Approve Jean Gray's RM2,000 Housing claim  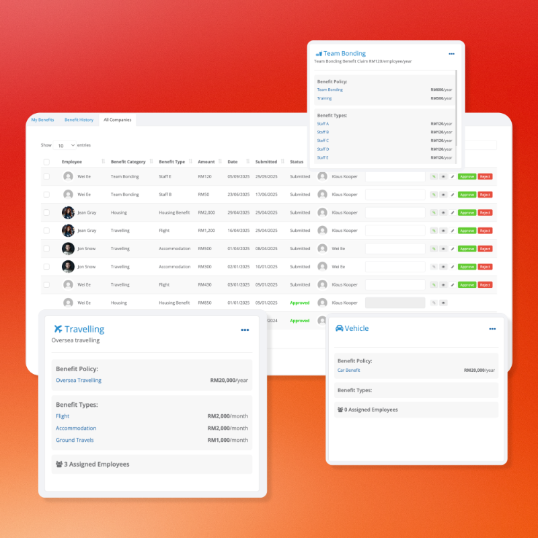(467, 213)
